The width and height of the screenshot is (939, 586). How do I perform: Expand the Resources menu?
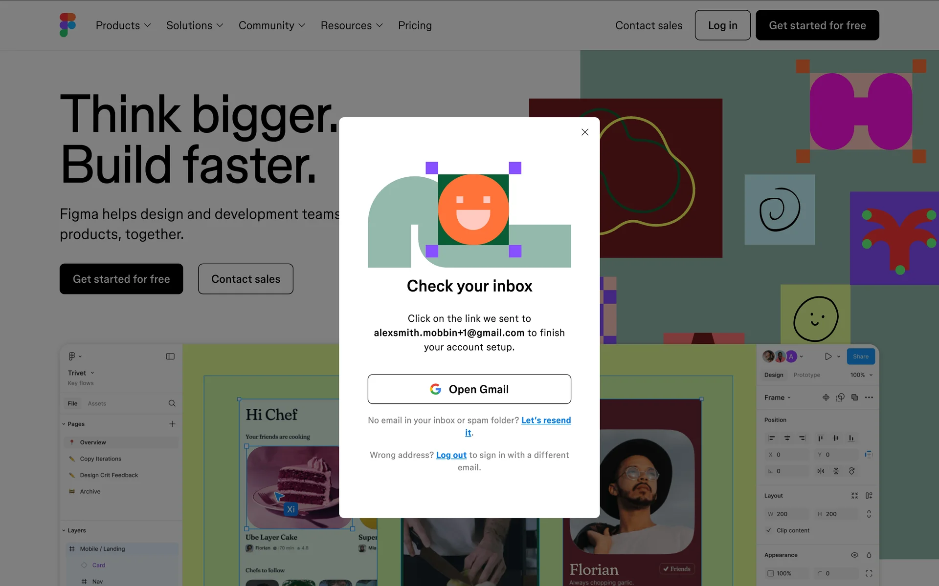coord(351,25)
